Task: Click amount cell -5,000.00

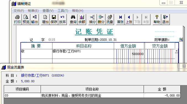Action: click(162, 95)
